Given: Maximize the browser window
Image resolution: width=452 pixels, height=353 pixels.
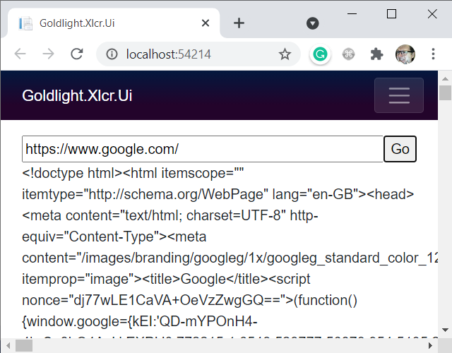Looking at the screenshot, I should tap(391, 13).
